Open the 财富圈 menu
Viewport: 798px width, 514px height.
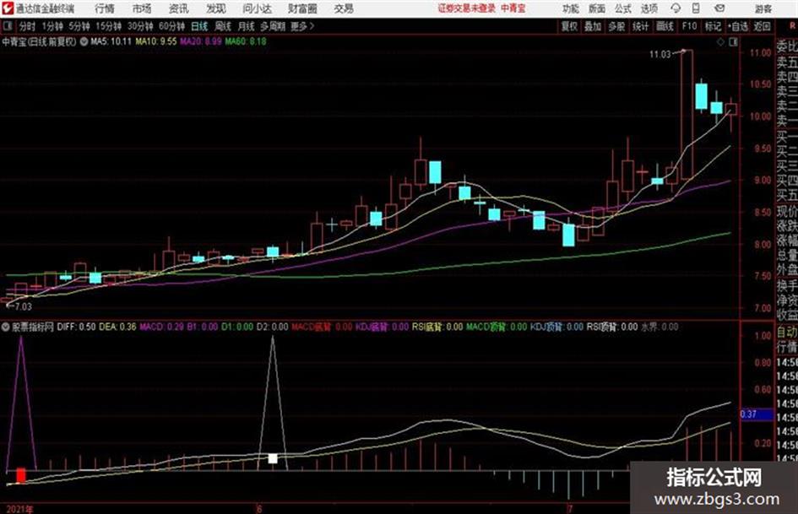302,8
